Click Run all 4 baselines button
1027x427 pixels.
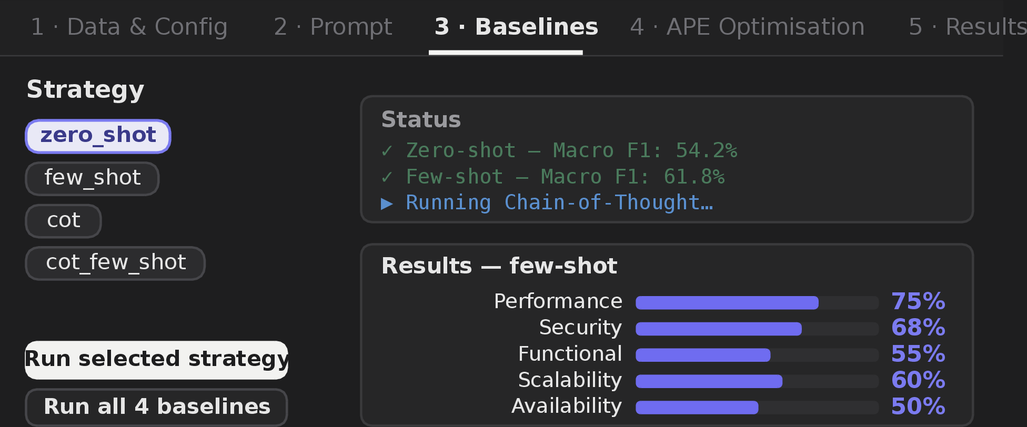156,407
